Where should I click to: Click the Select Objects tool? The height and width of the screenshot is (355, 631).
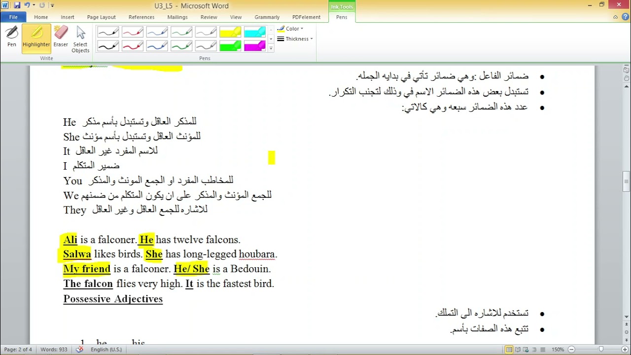80,39
